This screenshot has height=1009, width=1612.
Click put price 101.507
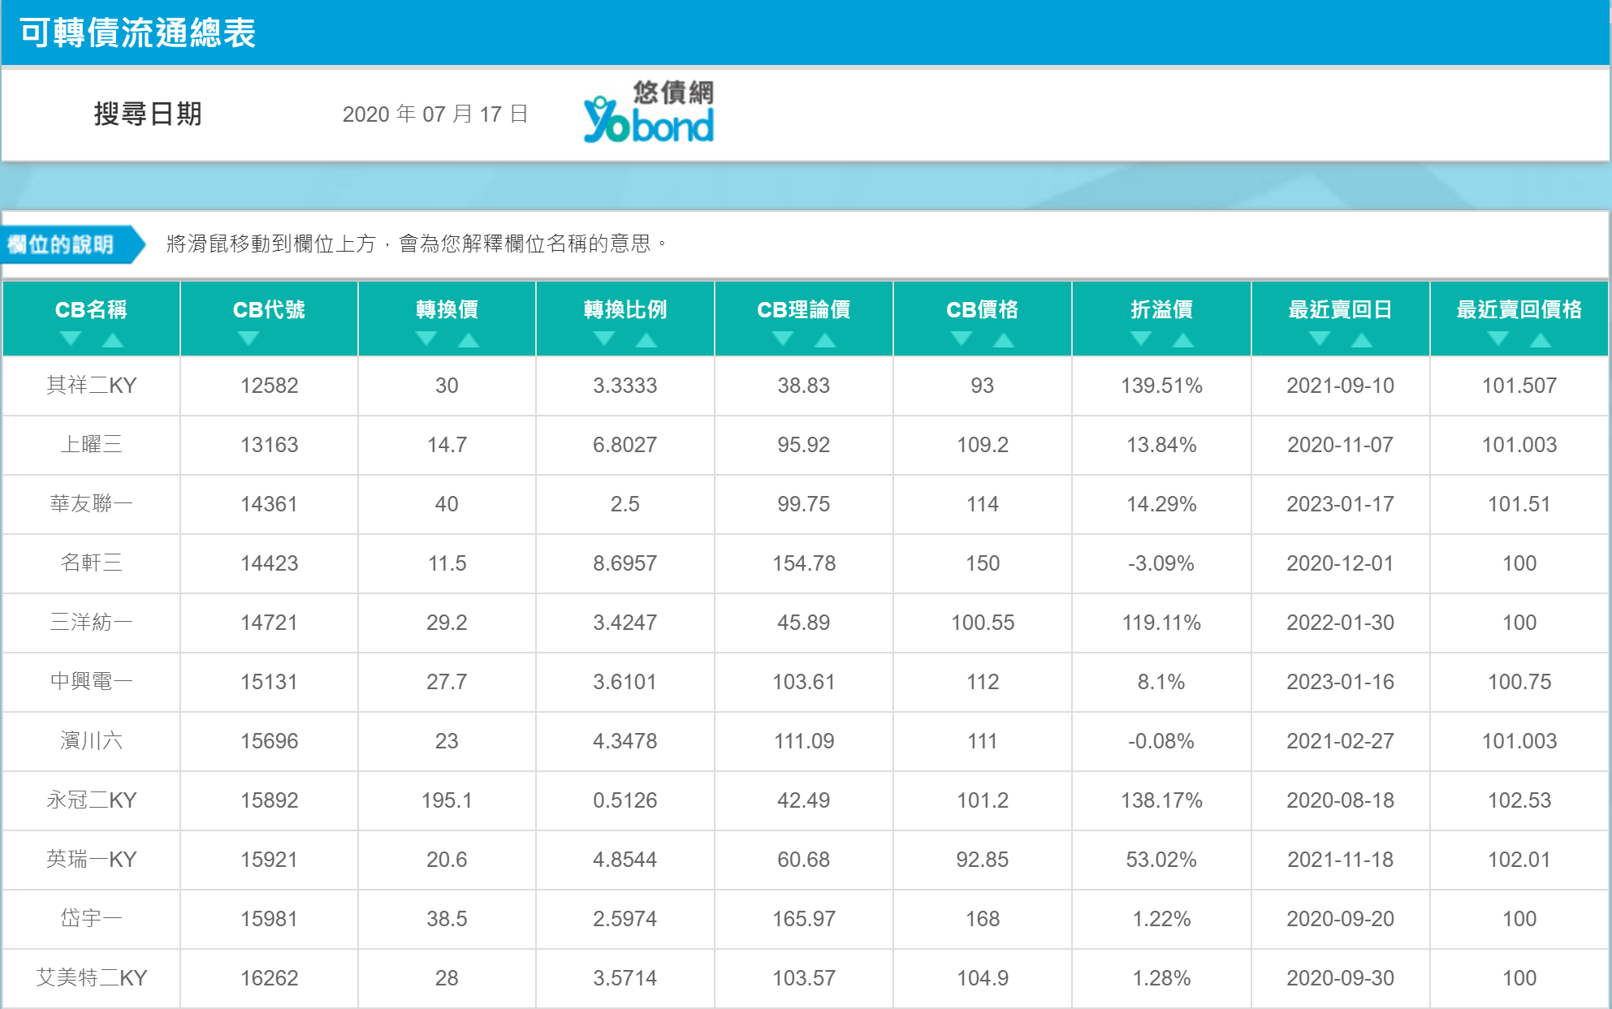[1519, 386]
